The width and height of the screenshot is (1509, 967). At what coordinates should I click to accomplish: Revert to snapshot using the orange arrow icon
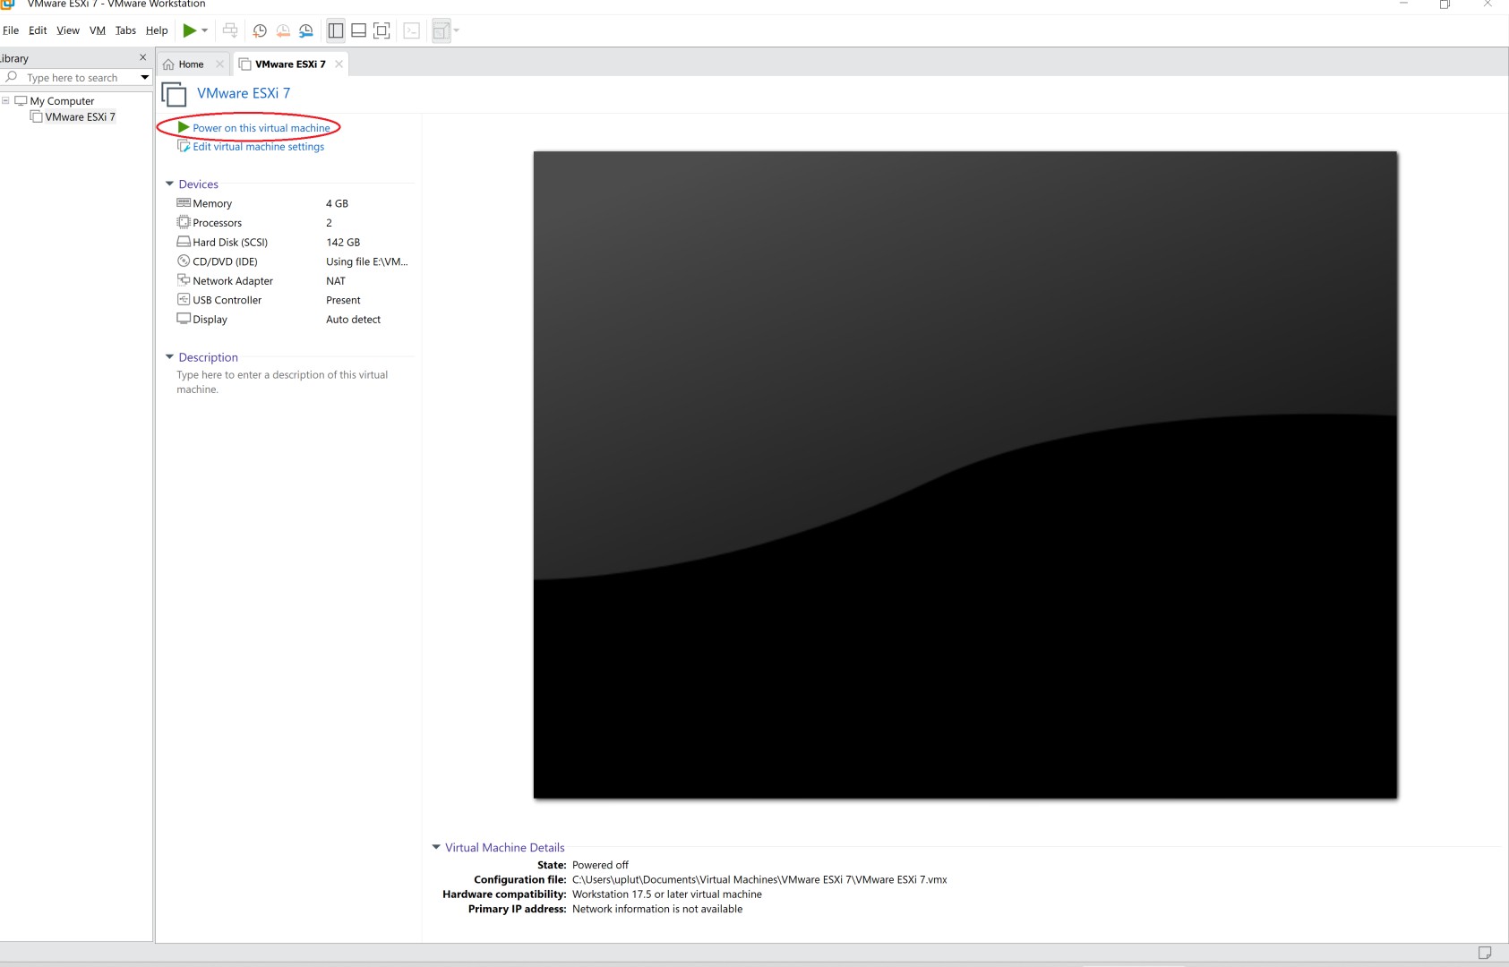[283, 30]
